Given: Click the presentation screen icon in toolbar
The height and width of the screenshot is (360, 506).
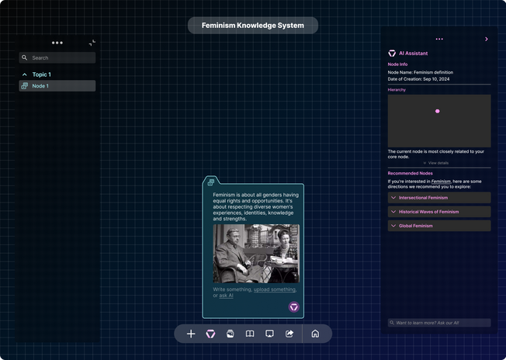Looking at the screenshot, I should point(269,334).
